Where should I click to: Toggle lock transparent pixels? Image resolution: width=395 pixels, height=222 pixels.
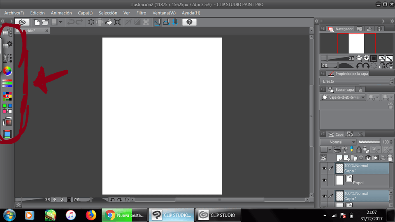tap(366, 150)
